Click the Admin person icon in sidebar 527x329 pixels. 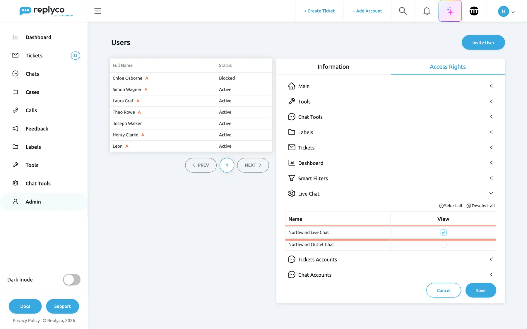(x=16, y=201)
